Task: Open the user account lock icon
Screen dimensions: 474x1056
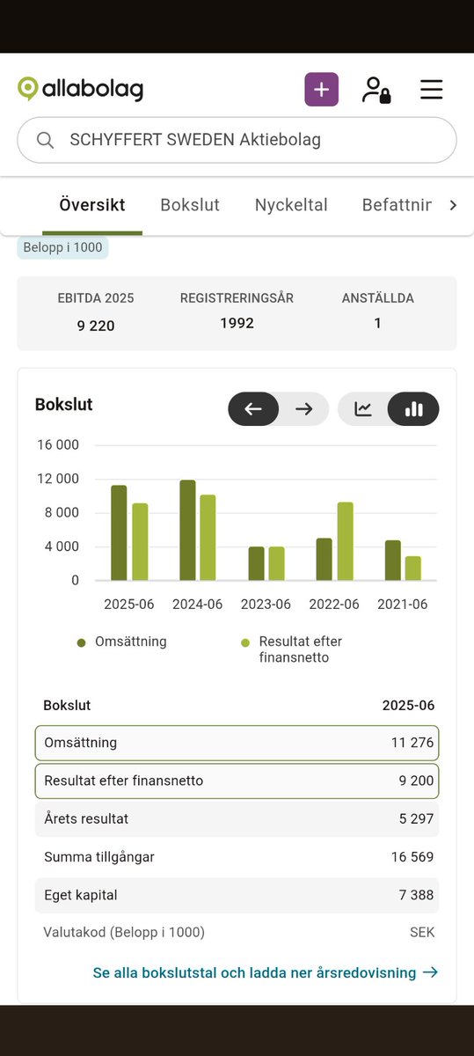Action: pos(376,89)
